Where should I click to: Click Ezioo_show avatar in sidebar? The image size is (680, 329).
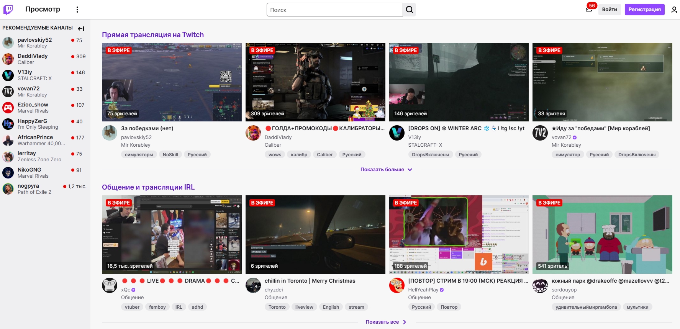point(8,108)
